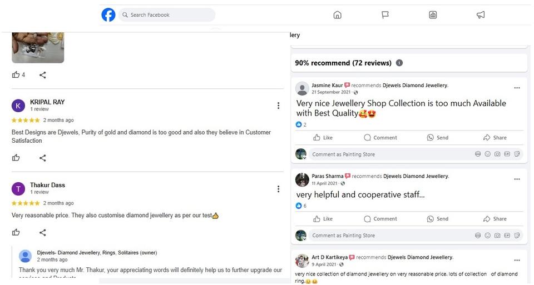Toggle helpful thumbs-up on KRIPAL RAY review
This screenshot has height=285, width=534.
[16, 158]
